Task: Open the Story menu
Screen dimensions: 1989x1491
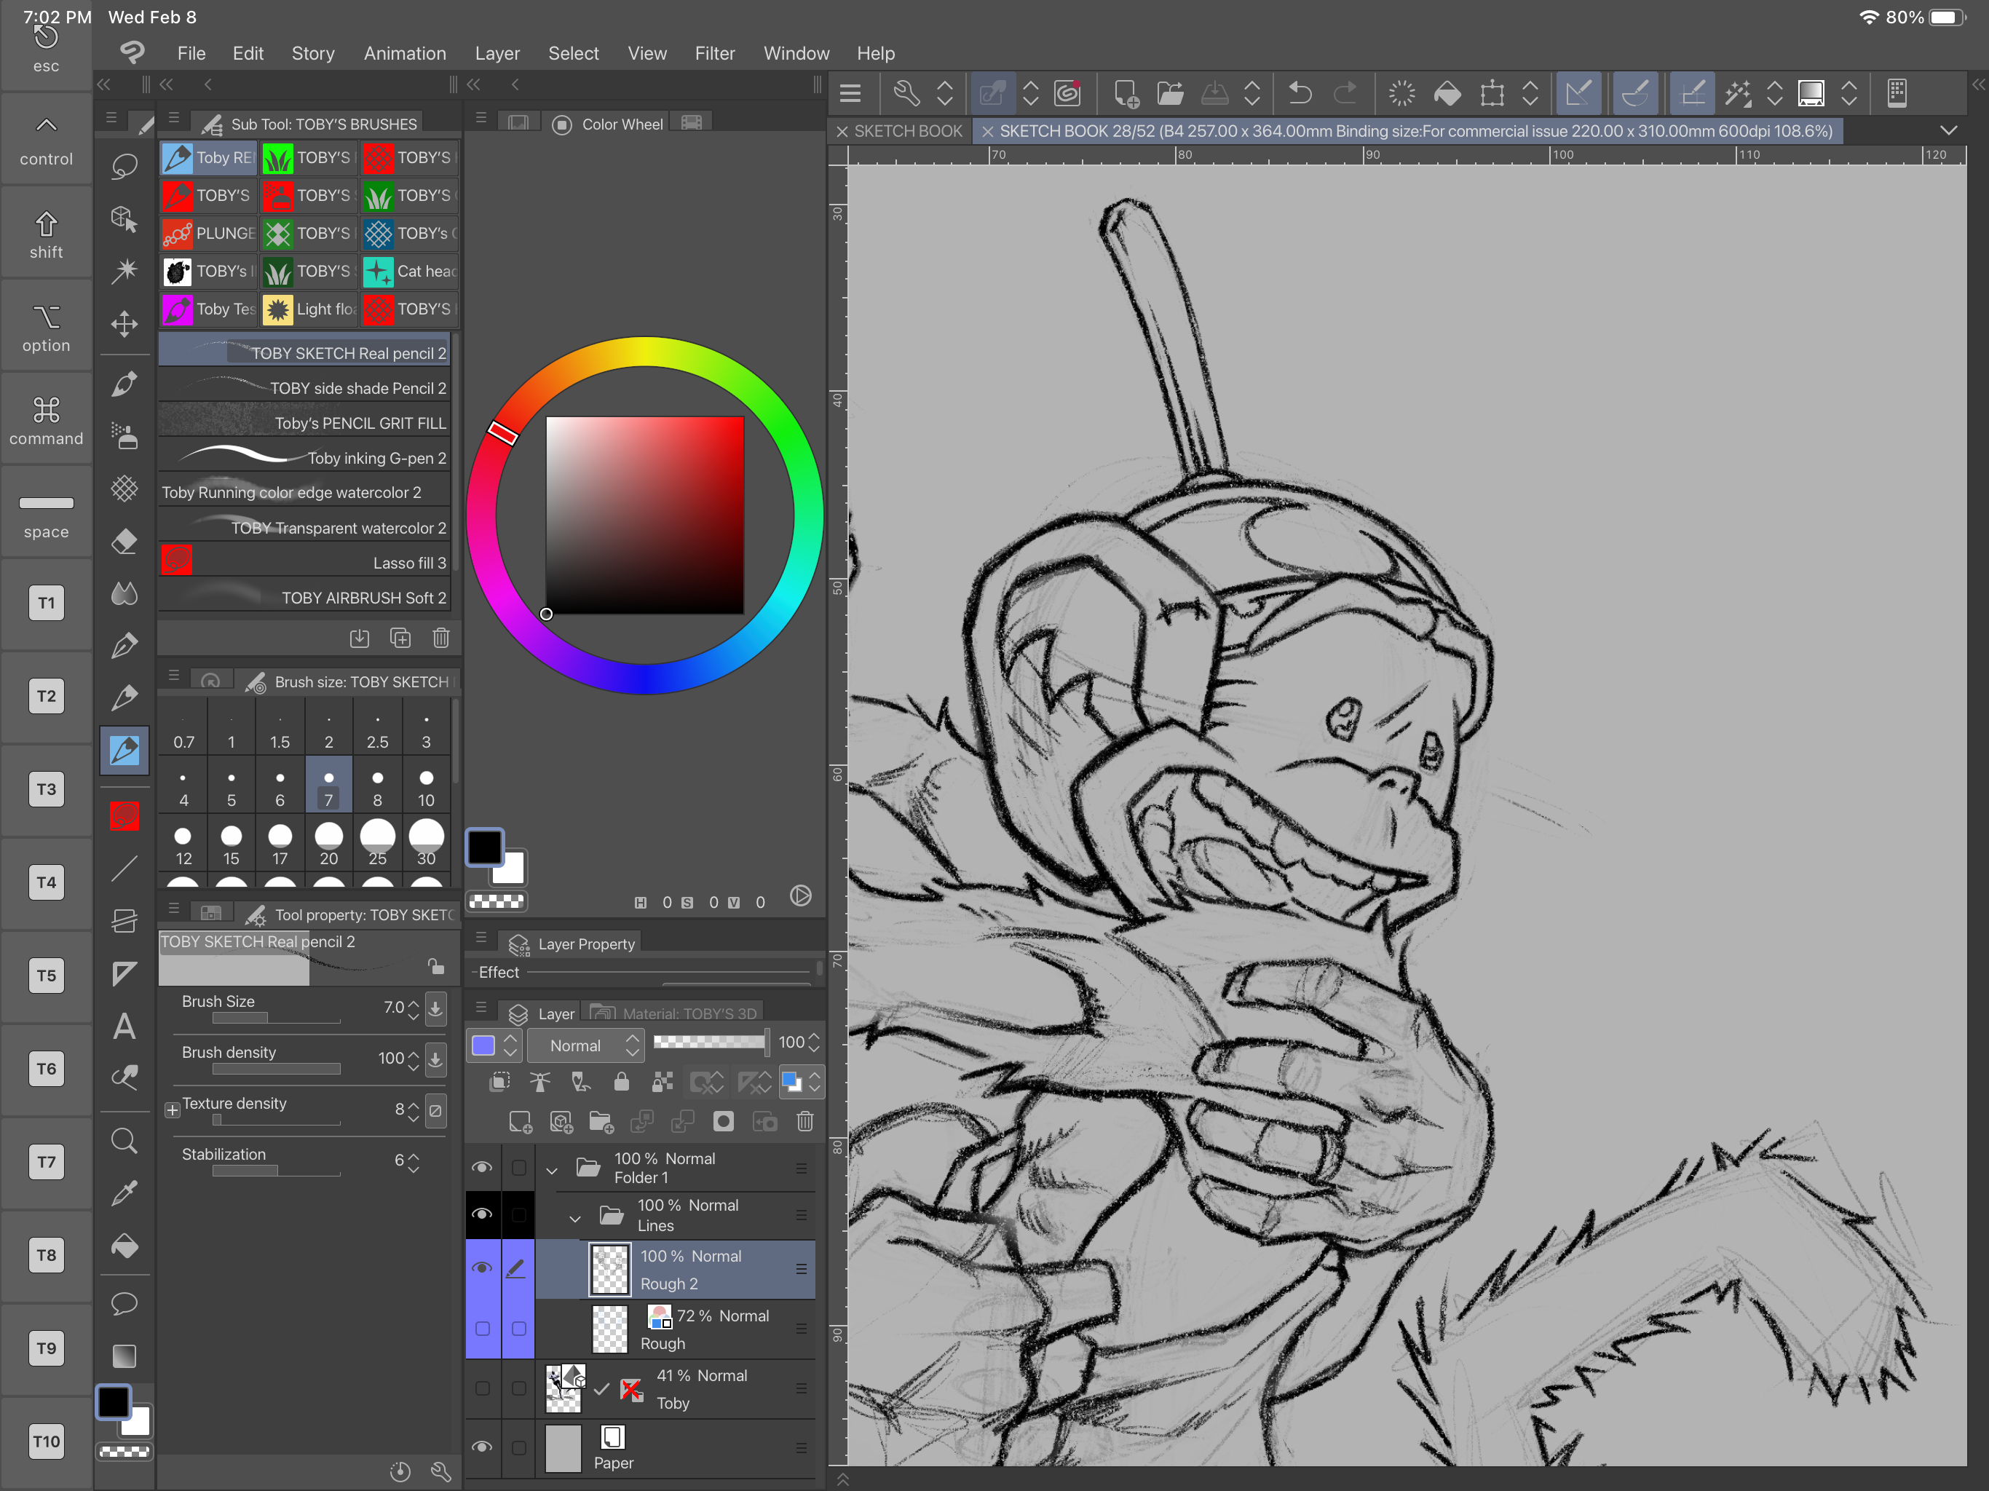Action: (313, 53)
